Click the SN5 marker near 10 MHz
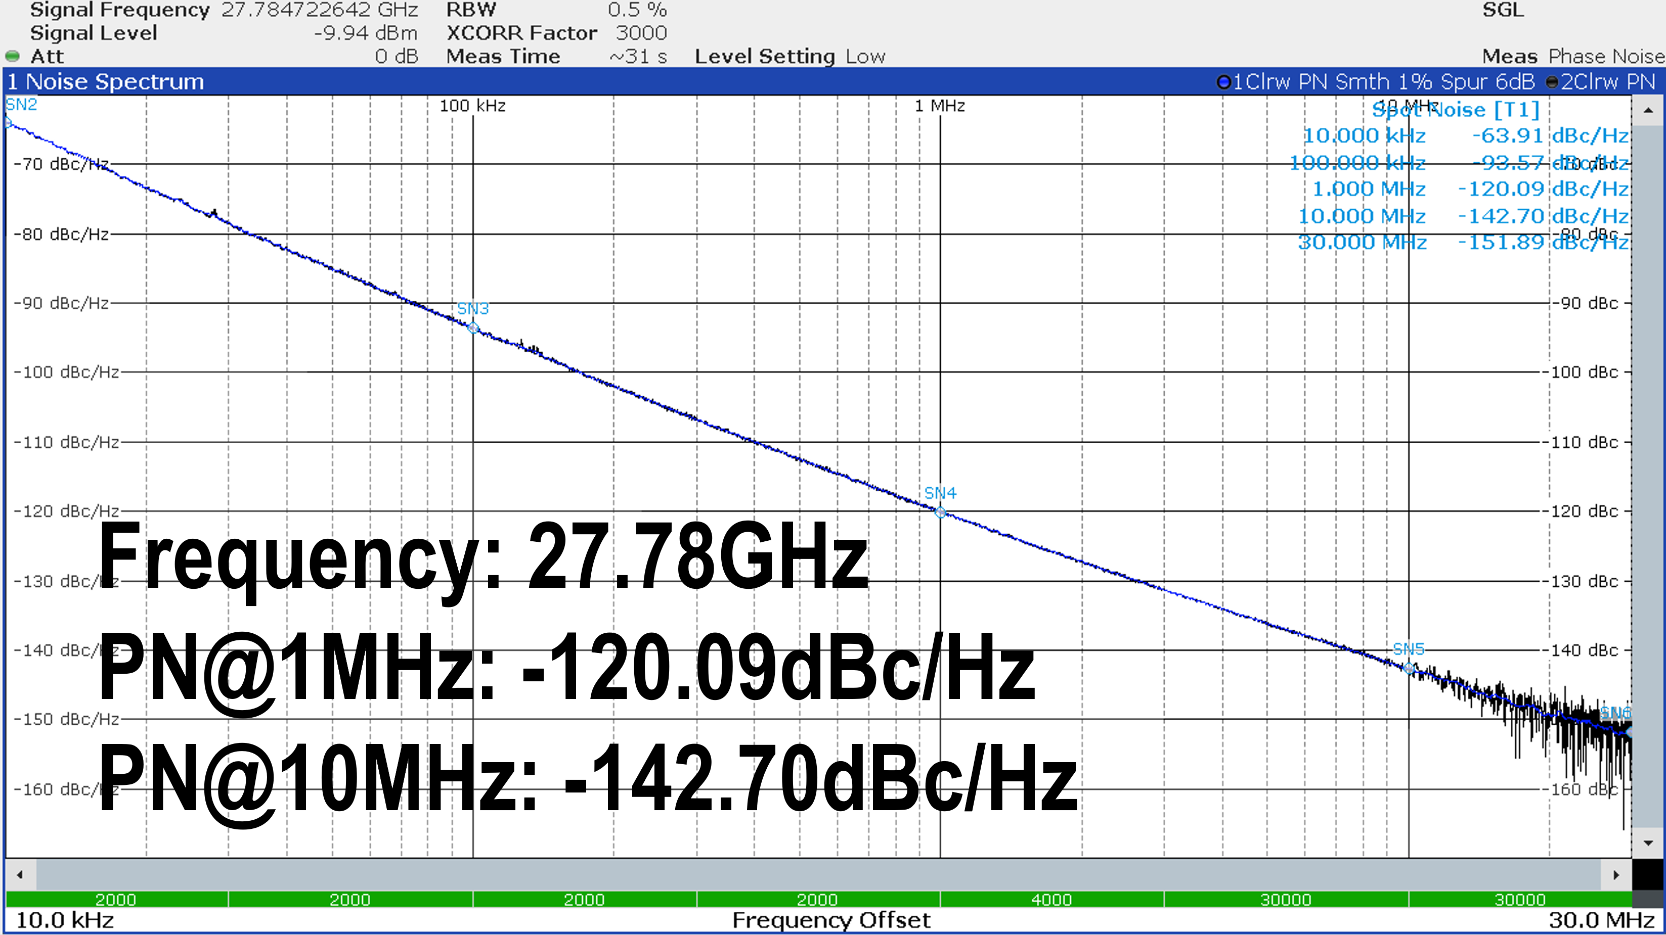Viewport: 1666px width, 935px height. 1409,668
